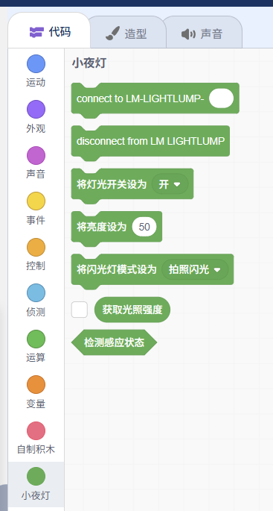Click the 检测感应状态 hexagon block
Screen dimensions: 273x511
[x=114, y=342]
